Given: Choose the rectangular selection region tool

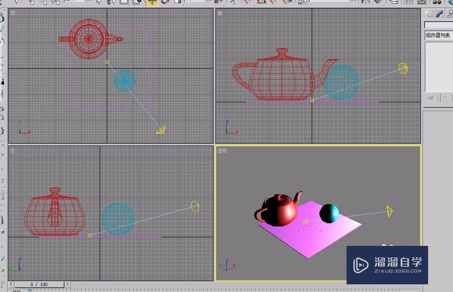Looking at the screenshot, I should click(124, 2).
